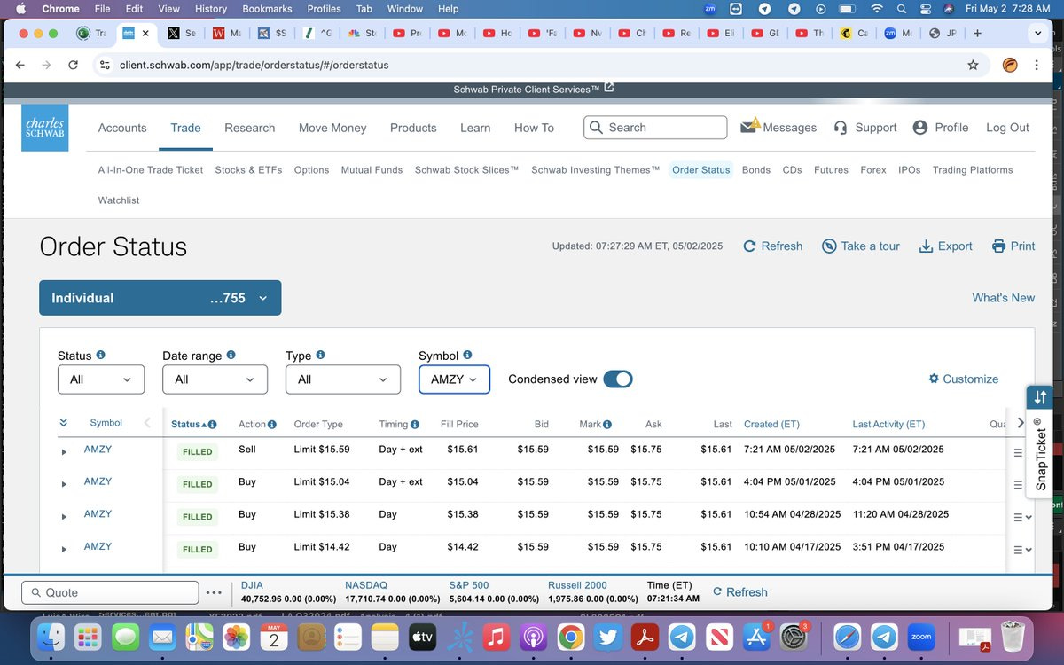Click the NASDAQ index label
This screenshot has width=1064, height=665.
366,585
